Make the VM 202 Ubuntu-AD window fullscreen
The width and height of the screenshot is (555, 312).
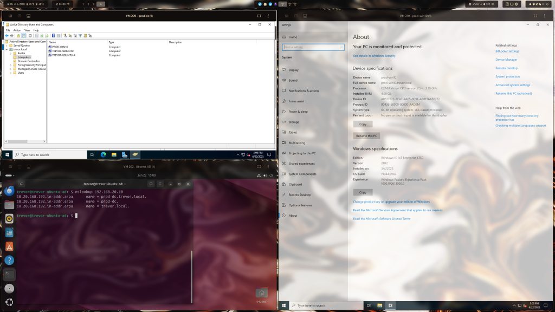[x=259, y=167]
